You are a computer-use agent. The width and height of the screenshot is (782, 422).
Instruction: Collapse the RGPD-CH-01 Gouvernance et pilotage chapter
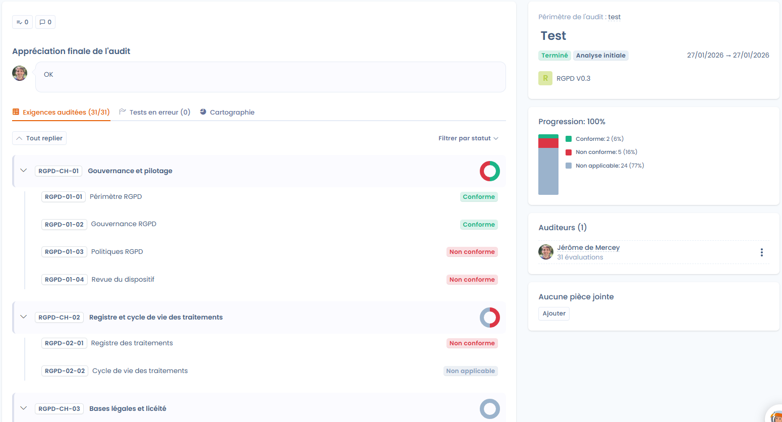click(23, 171)
